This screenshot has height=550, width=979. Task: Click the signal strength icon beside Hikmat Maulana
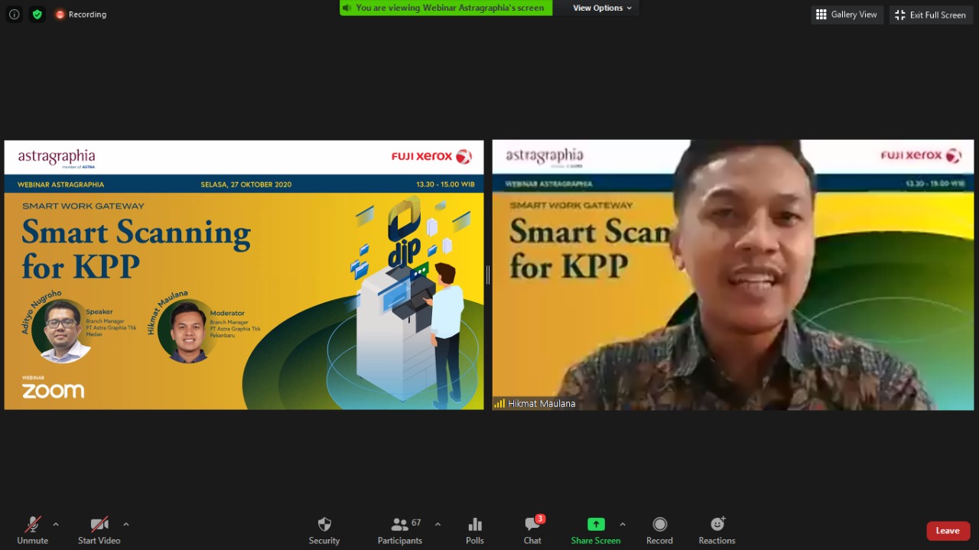click(x=499, y=403)
